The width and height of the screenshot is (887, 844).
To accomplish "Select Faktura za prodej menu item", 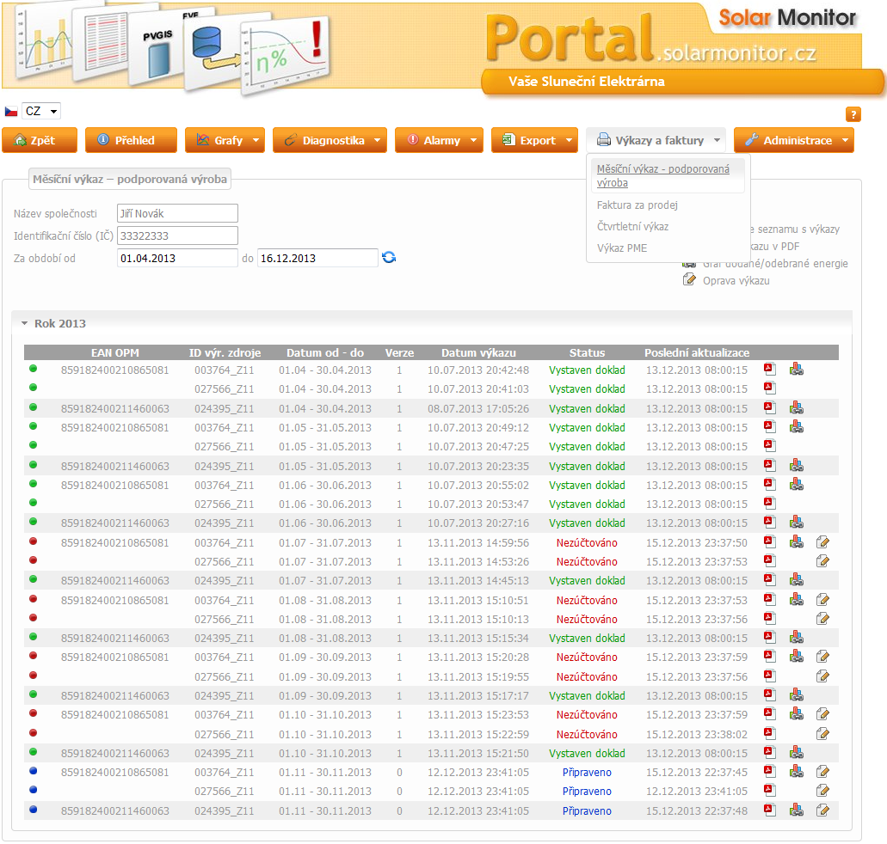I will [x=638, y=205].
